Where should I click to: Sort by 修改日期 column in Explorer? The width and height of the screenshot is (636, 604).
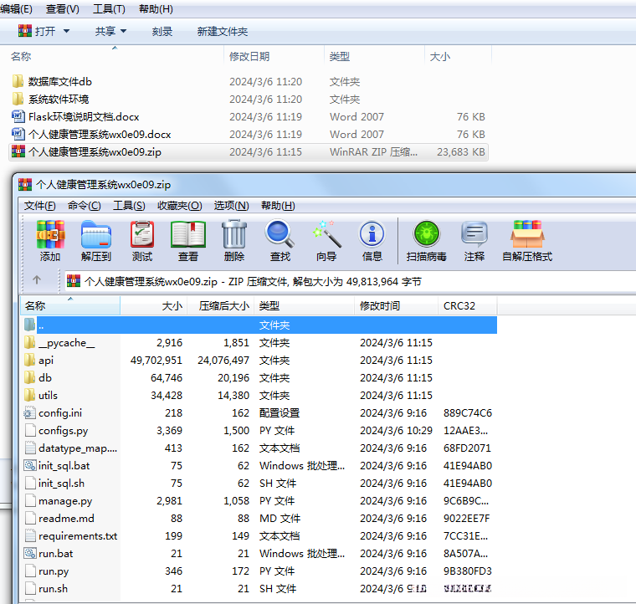(274, 56)
